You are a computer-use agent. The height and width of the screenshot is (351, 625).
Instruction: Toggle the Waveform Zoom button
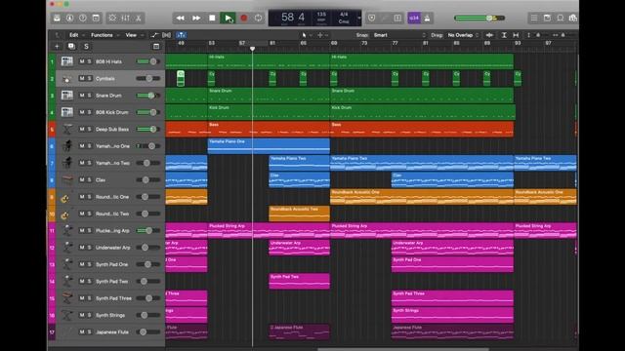tap(489, 35)
